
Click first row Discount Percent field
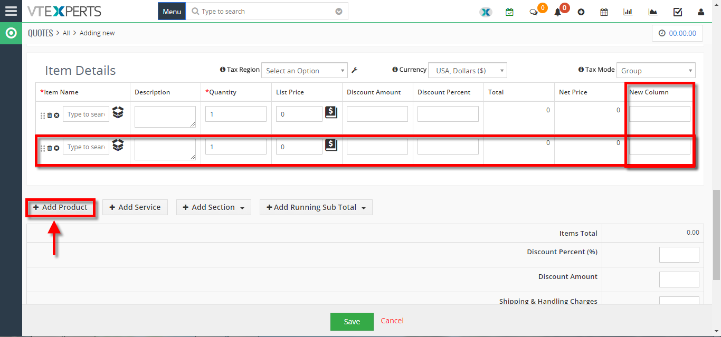pos(448,114)
